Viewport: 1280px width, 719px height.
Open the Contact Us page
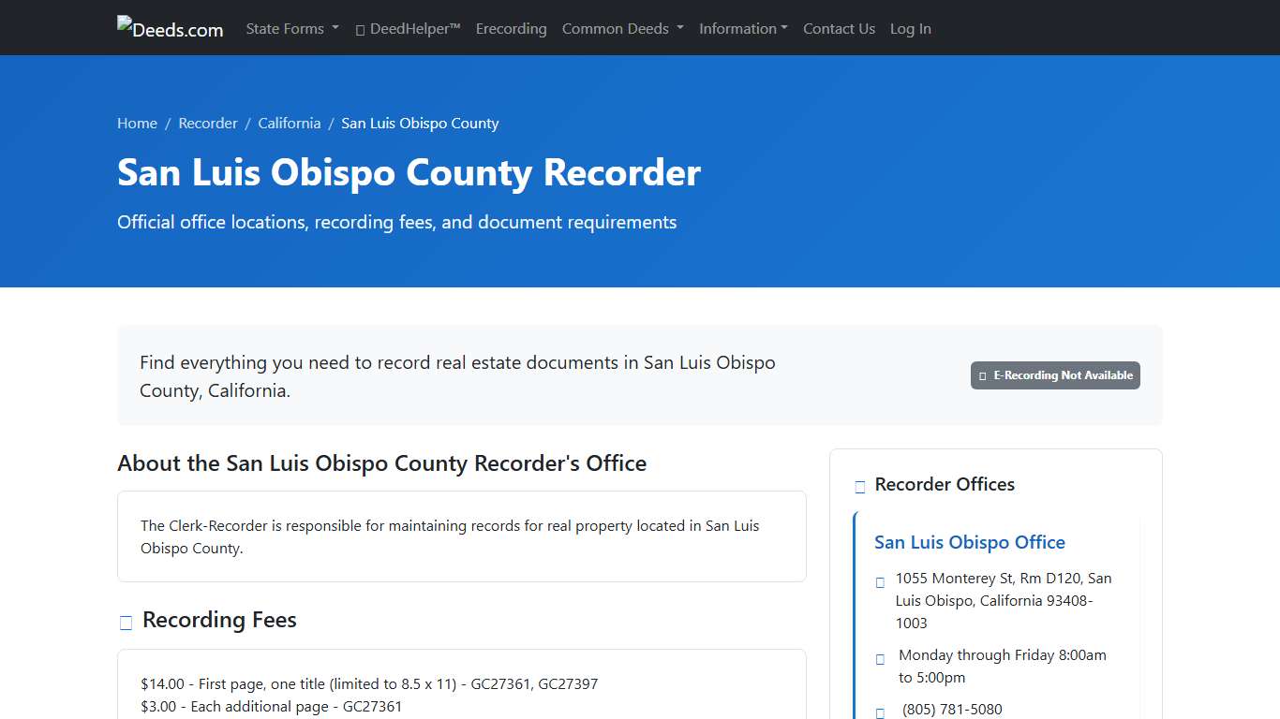tap(839, 29)
